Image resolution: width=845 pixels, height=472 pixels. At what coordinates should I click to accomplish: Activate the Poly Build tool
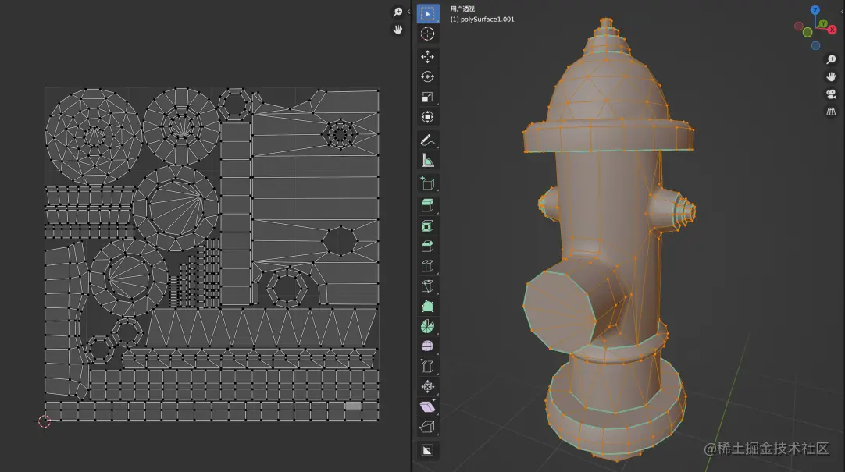[428, 307]
